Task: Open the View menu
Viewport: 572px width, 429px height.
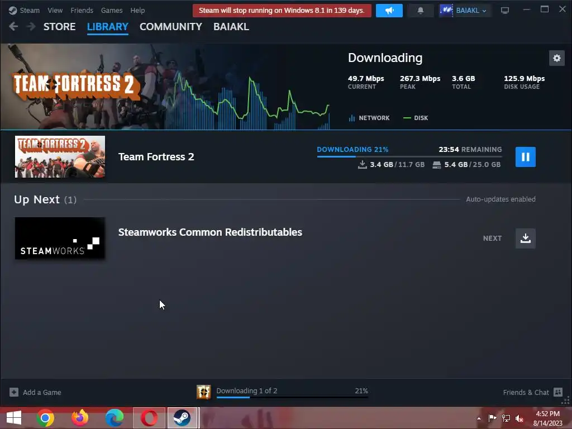Action: coord(55,11)
